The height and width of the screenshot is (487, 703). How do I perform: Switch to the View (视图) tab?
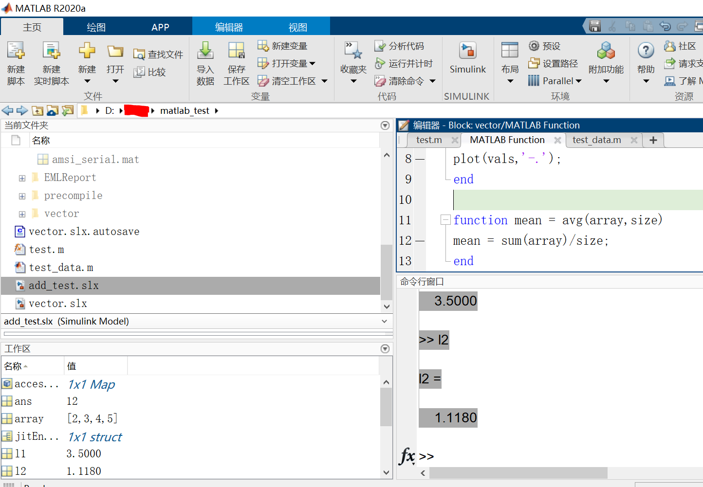click(x=297, y=27)
